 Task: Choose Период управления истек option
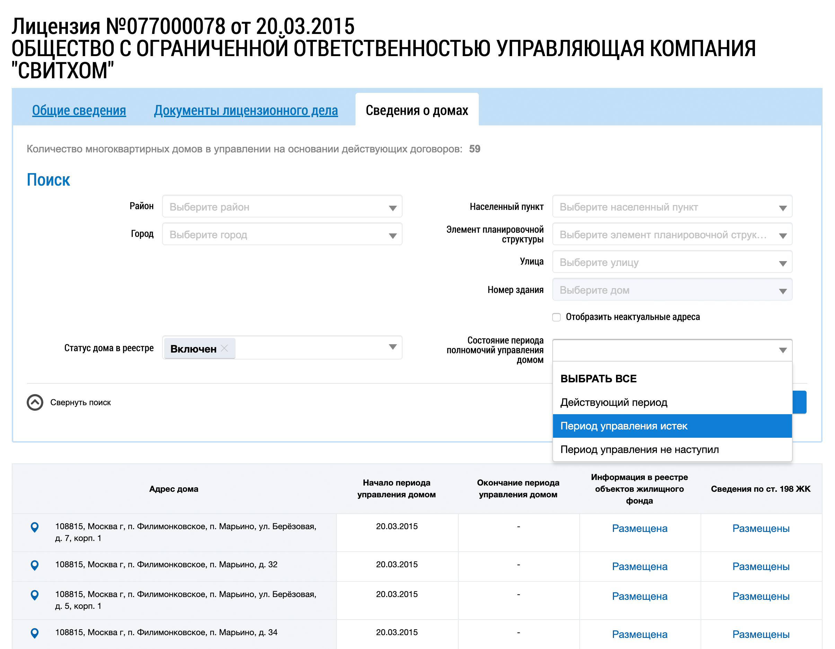coord(672,426)
